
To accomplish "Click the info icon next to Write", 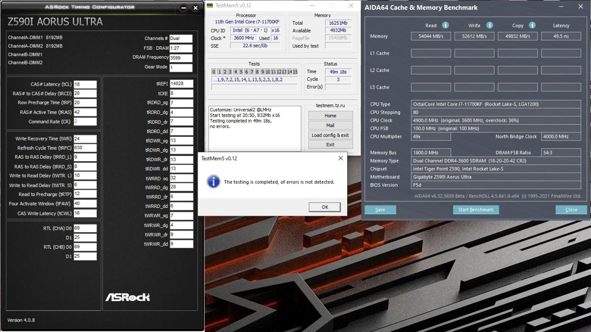I will pos(490,25).
